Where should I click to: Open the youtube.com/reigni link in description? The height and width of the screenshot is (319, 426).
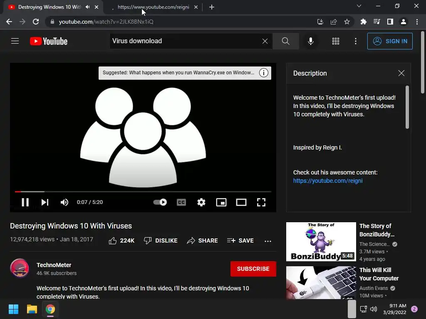(328, 181)
